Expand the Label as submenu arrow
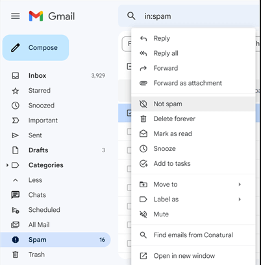261x265 pixels. point(240,200)
